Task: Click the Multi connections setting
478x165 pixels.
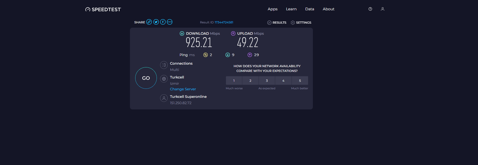Action: point(174,70)
